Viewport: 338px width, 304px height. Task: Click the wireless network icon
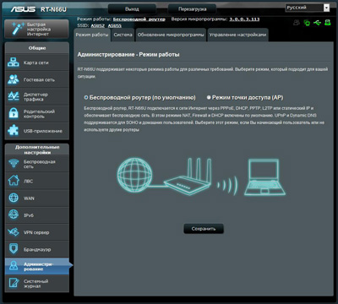pos(14,164)
